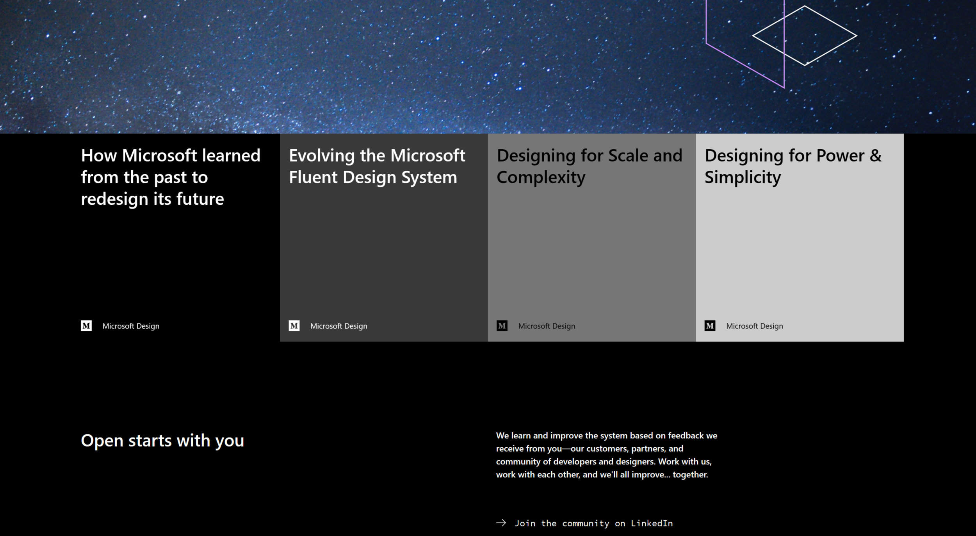The image size is (976, 536).
Task: Open 'Designing for Scale and Complexity' title
Action: [x=590, y=166]
